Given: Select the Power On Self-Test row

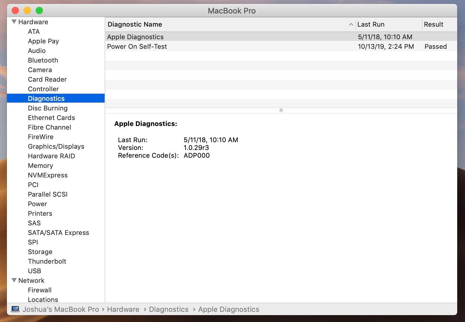Looking at the screenshot, I should 281,46.
